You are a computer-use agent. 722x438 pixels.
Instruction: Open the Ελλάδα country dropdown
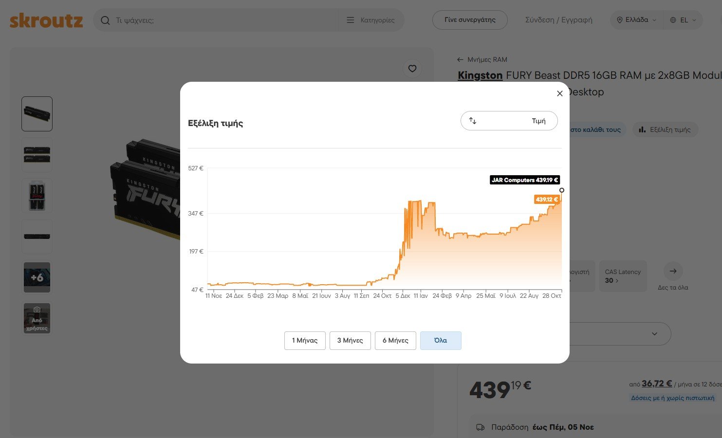coord(637,20)
